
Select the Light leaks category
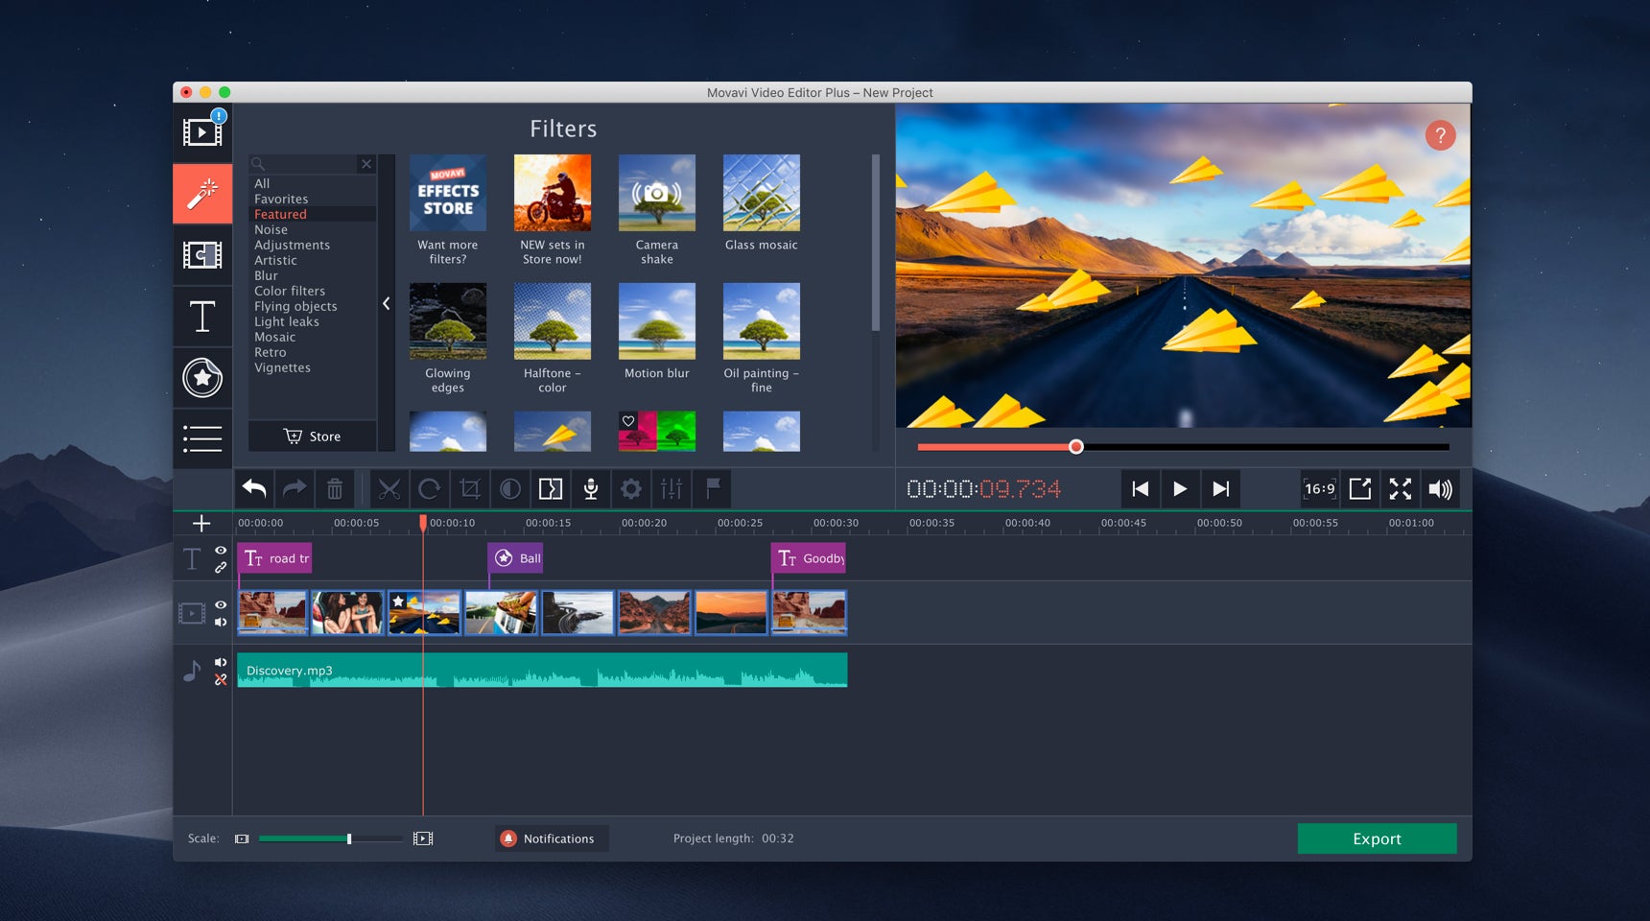point(287,321)
